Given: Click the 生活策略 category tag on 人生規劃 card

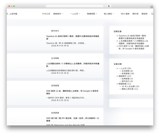Looking at the screenshot, I should tap(55, 58).
